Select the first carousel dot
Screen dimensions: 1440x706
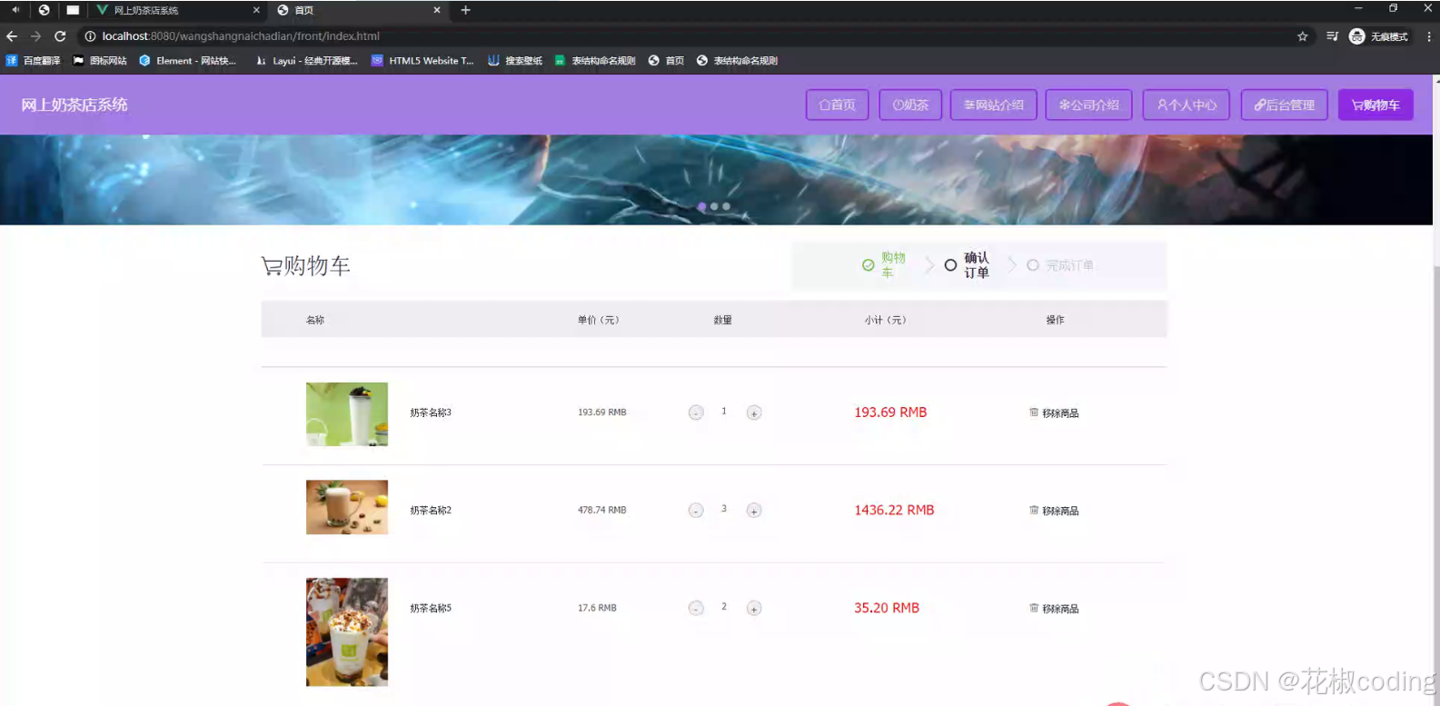(702, 206)
